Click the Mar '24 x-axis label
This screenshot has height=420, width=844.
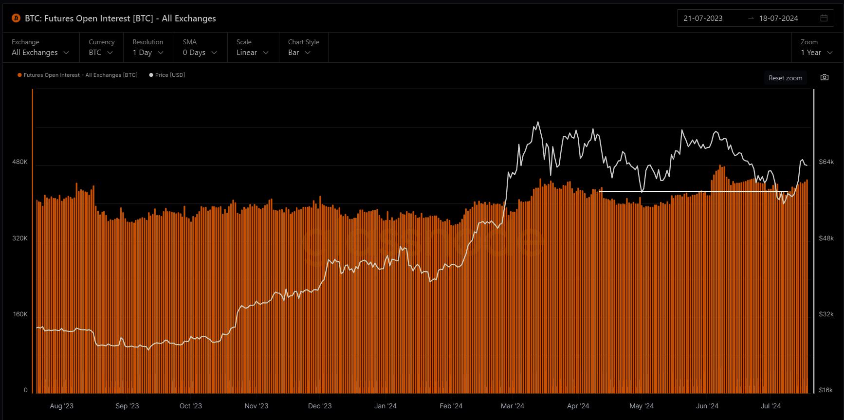click(x=513, y=406)
